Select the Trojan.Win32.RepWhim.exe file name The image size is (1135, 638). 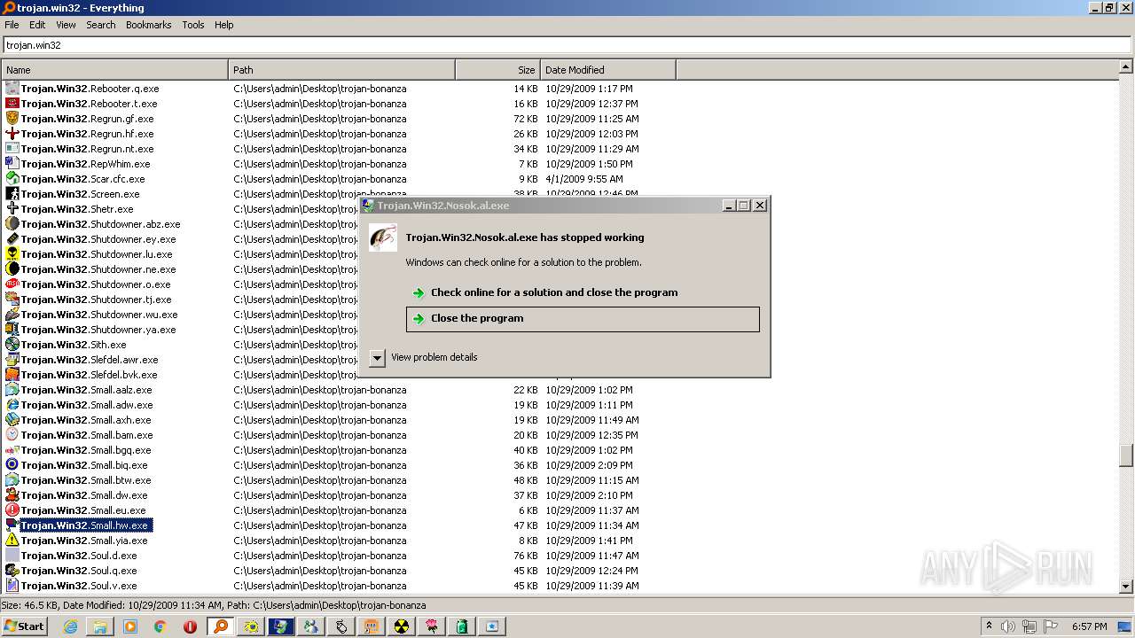coord(85,164)
